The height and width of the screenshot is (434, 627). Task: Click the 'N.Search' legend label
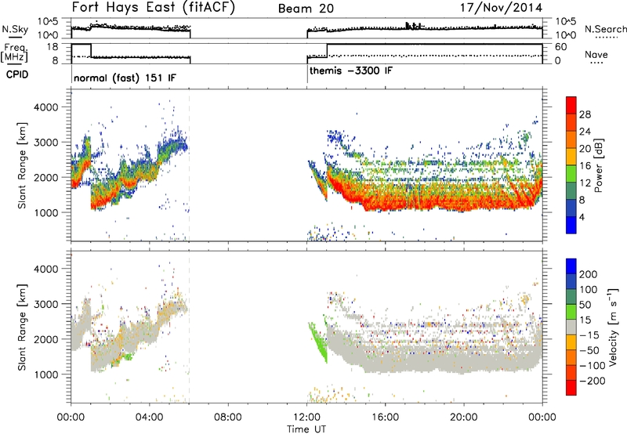[605, 29]
